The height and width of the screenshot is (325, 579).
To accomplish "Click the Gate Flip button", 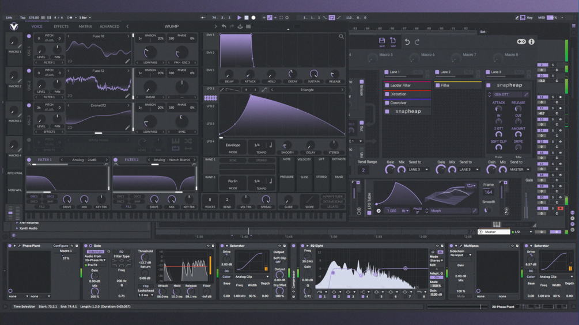I will click(x=146, y=286).
